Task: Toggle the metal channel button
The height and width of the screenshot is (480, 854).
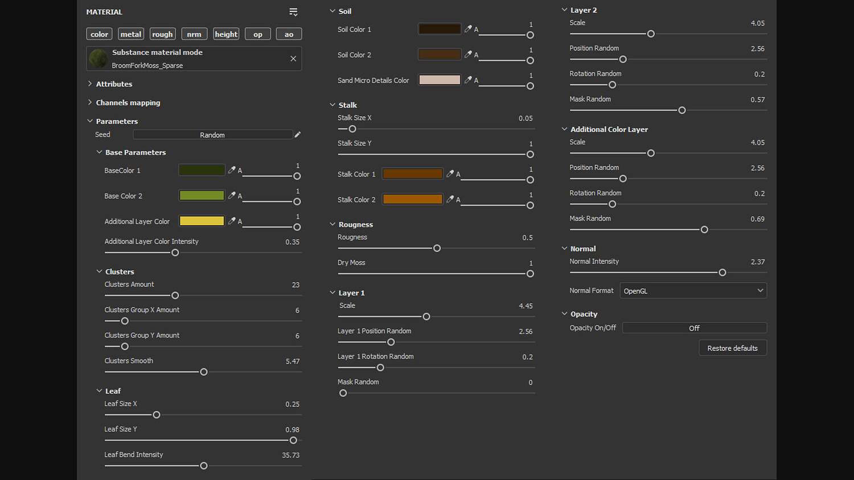Action: (131, 34)
